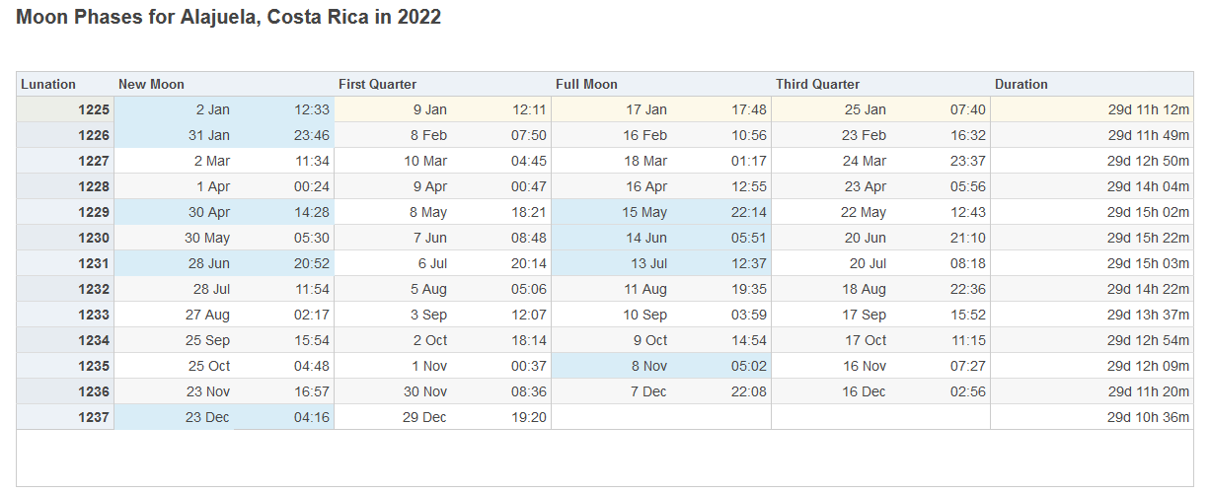
Task: Click the Duration column header
Action: point(1021,85)
